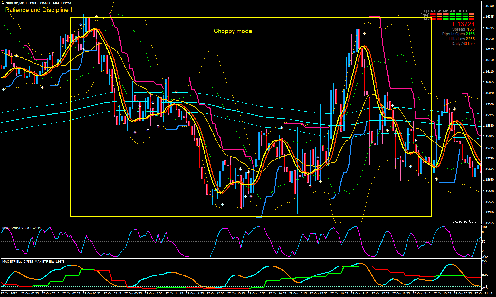The width and height of the screenshot is (496, 297).
Task: Click the 27 Oct 11:15 time axis label
Action: click(x=174, y=293)
